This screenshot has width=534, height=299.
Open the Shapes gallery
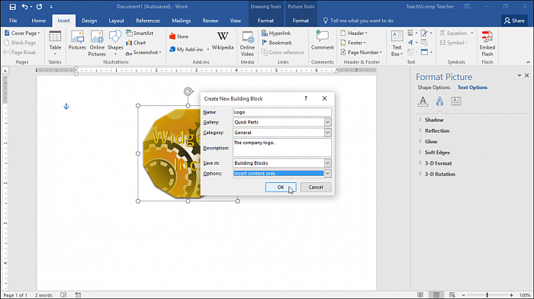115,43
